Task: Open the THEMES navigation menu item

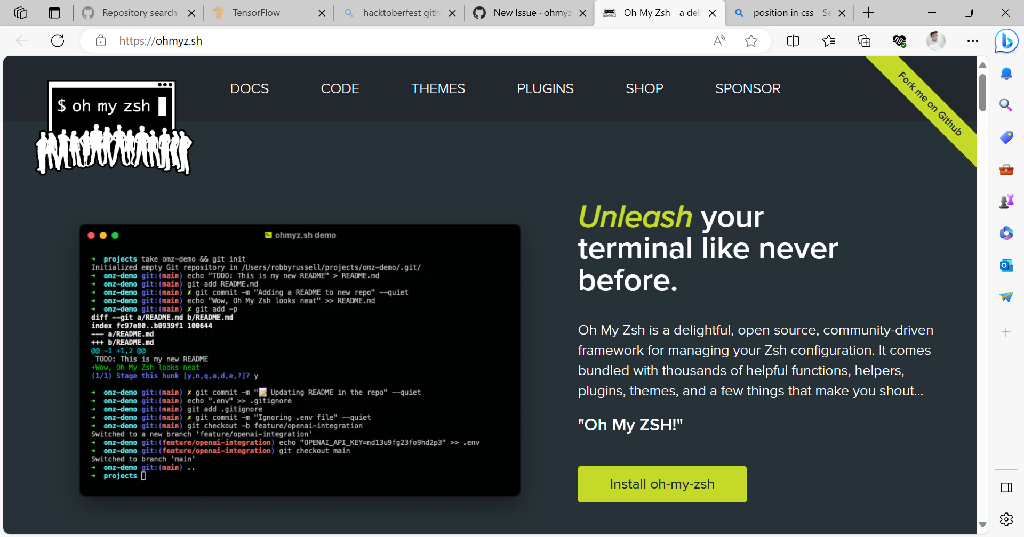Action: point(438,88)
